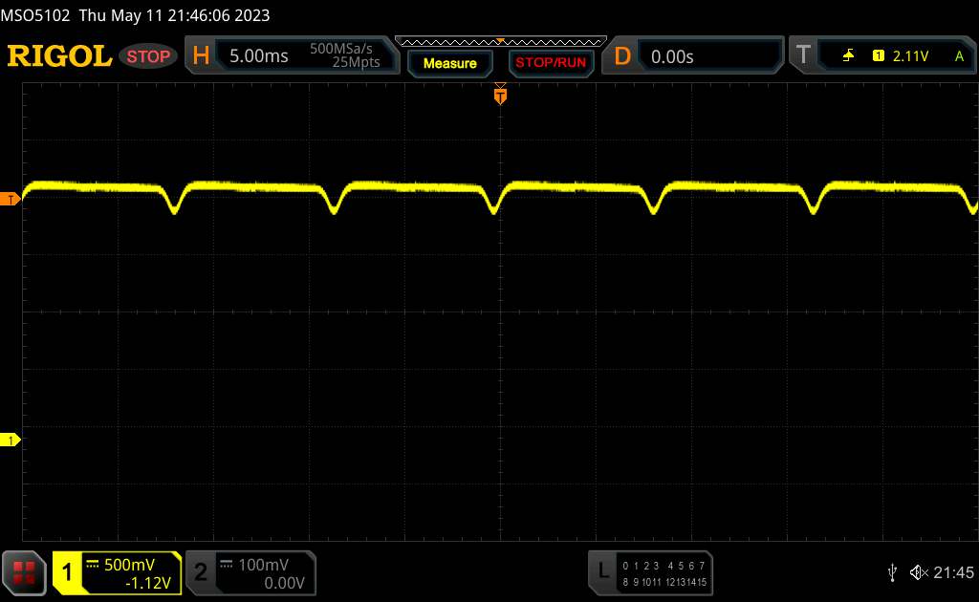Click the channel 1 DC coupling icon
This screenshot has width=979, height=602.
point(93,565)
